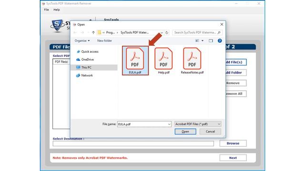Close the Open dialog
Image resolution: width=305 pixels, height=171 pixels.
[x=222, y=24]
